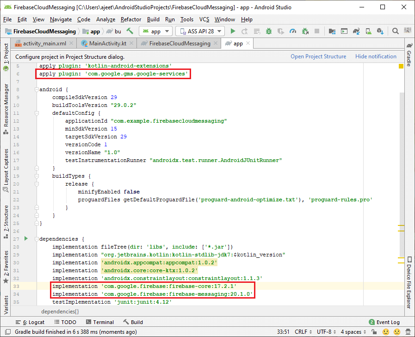
Task: Attach debugger to Android process
Action: (x=305, y=31)
